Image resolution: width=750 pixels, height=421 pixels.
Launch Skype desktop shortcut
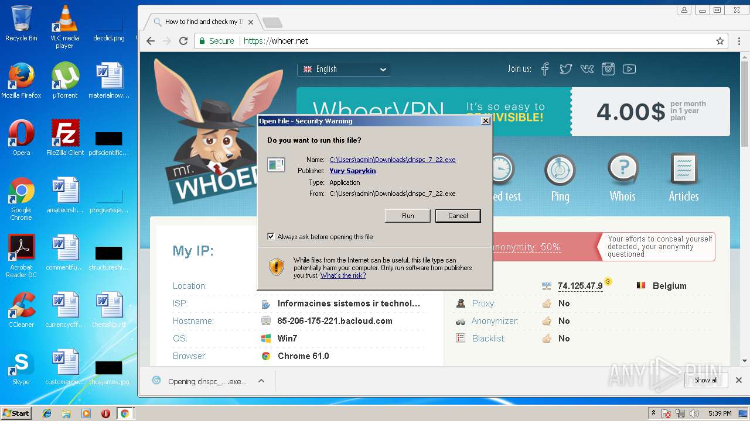tap(21, 367)
